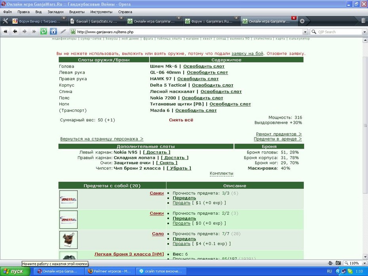The image size is (368, 276).
Task: Expand hidden tray icons arrow
Action: tap(338, 271)
